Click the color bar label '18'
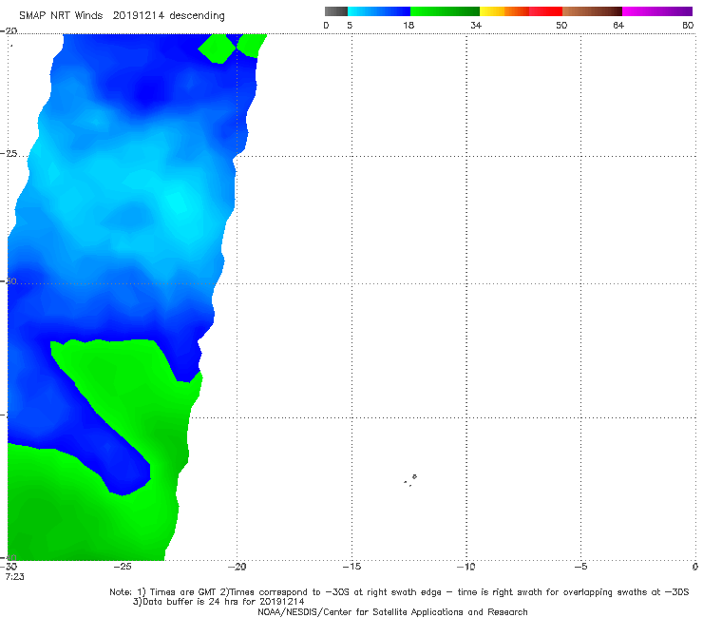Viewport: 703px width, 618px height. tap(408, 25)
